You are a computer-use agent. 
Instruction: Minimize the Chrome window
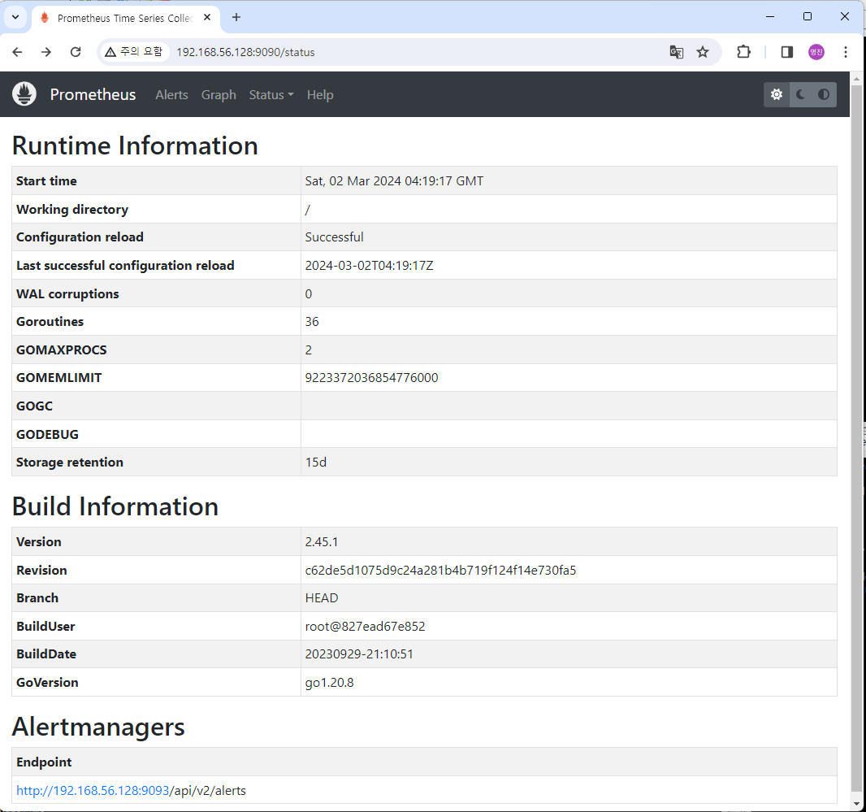pos(770,16)
